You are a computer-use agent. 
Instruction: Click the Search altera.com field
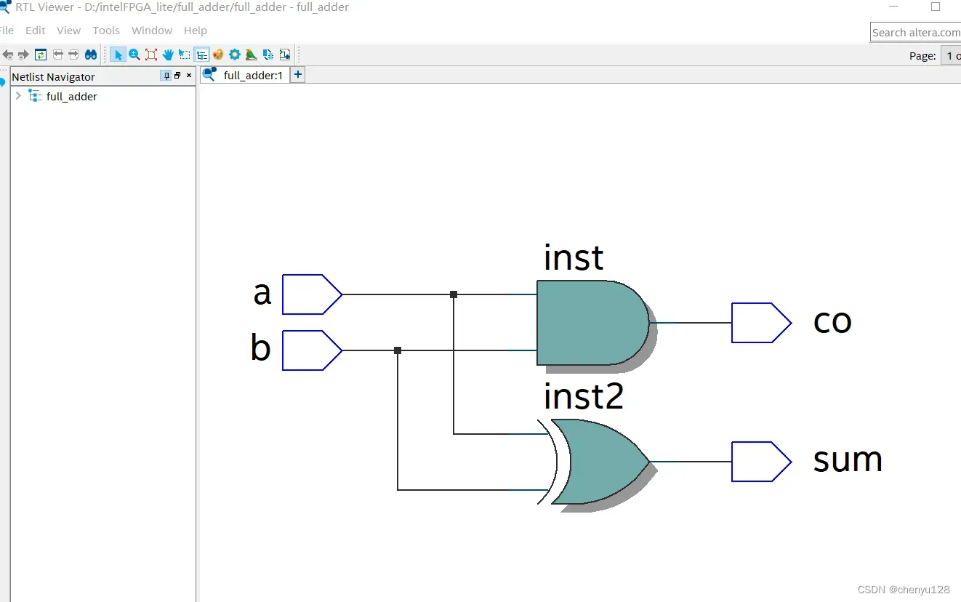915,32
